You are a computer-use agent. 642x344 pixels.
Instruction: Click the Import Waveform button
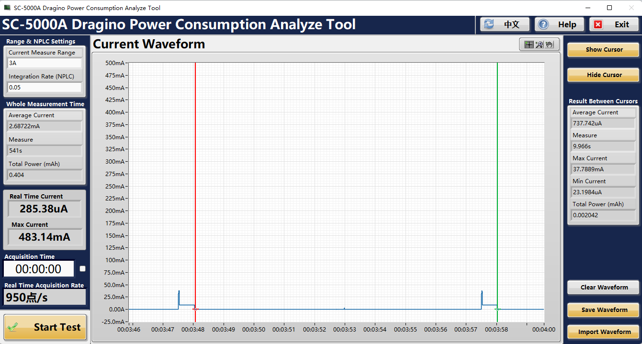click(603, 332)
